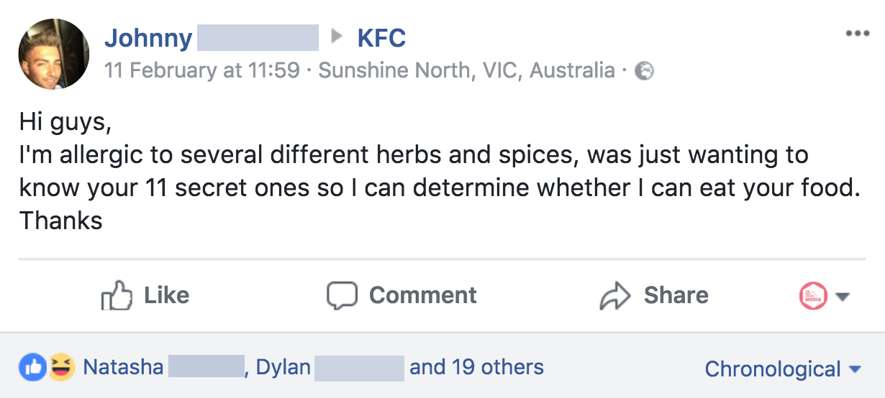Expand the post-as identity dropdown arrow
This screenshot has height=398, width=885.
(843, 296)
